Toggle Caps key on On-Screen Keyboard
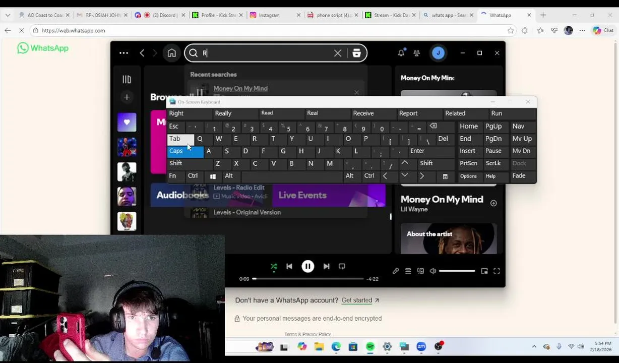 pos(185,151)
